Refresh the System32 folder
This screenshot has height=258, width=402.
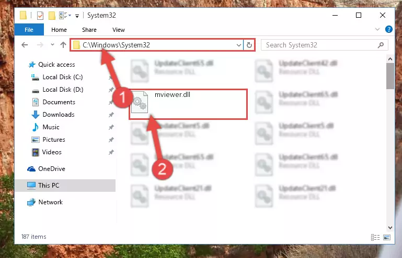tap(249, 45)
